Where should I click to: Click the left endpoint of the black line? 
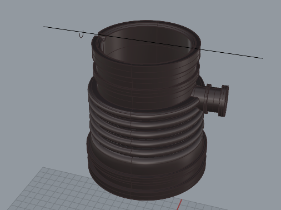coord(44,27)
